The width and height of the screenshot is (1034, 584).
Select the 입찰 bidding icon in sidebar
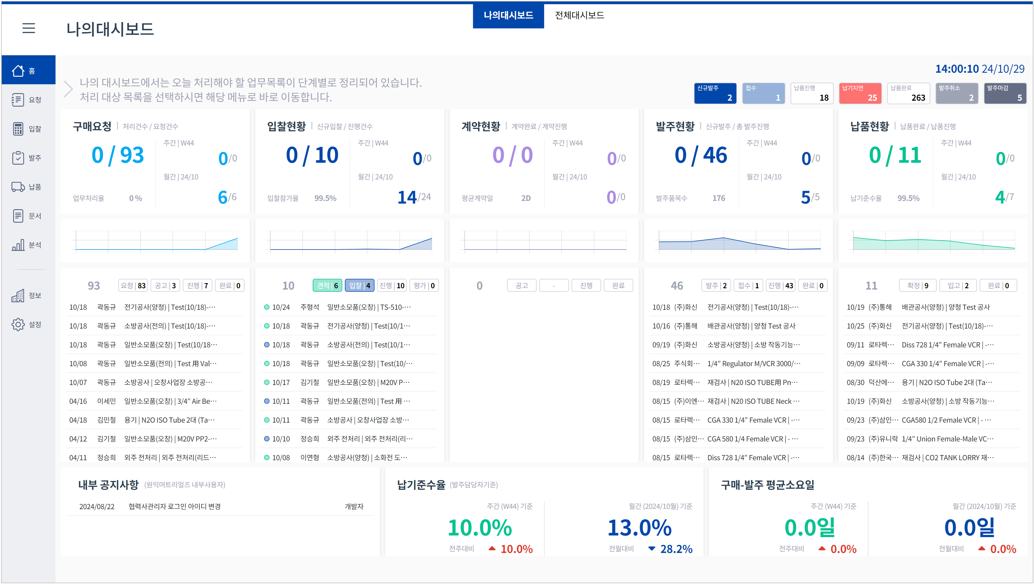(28, 129)
